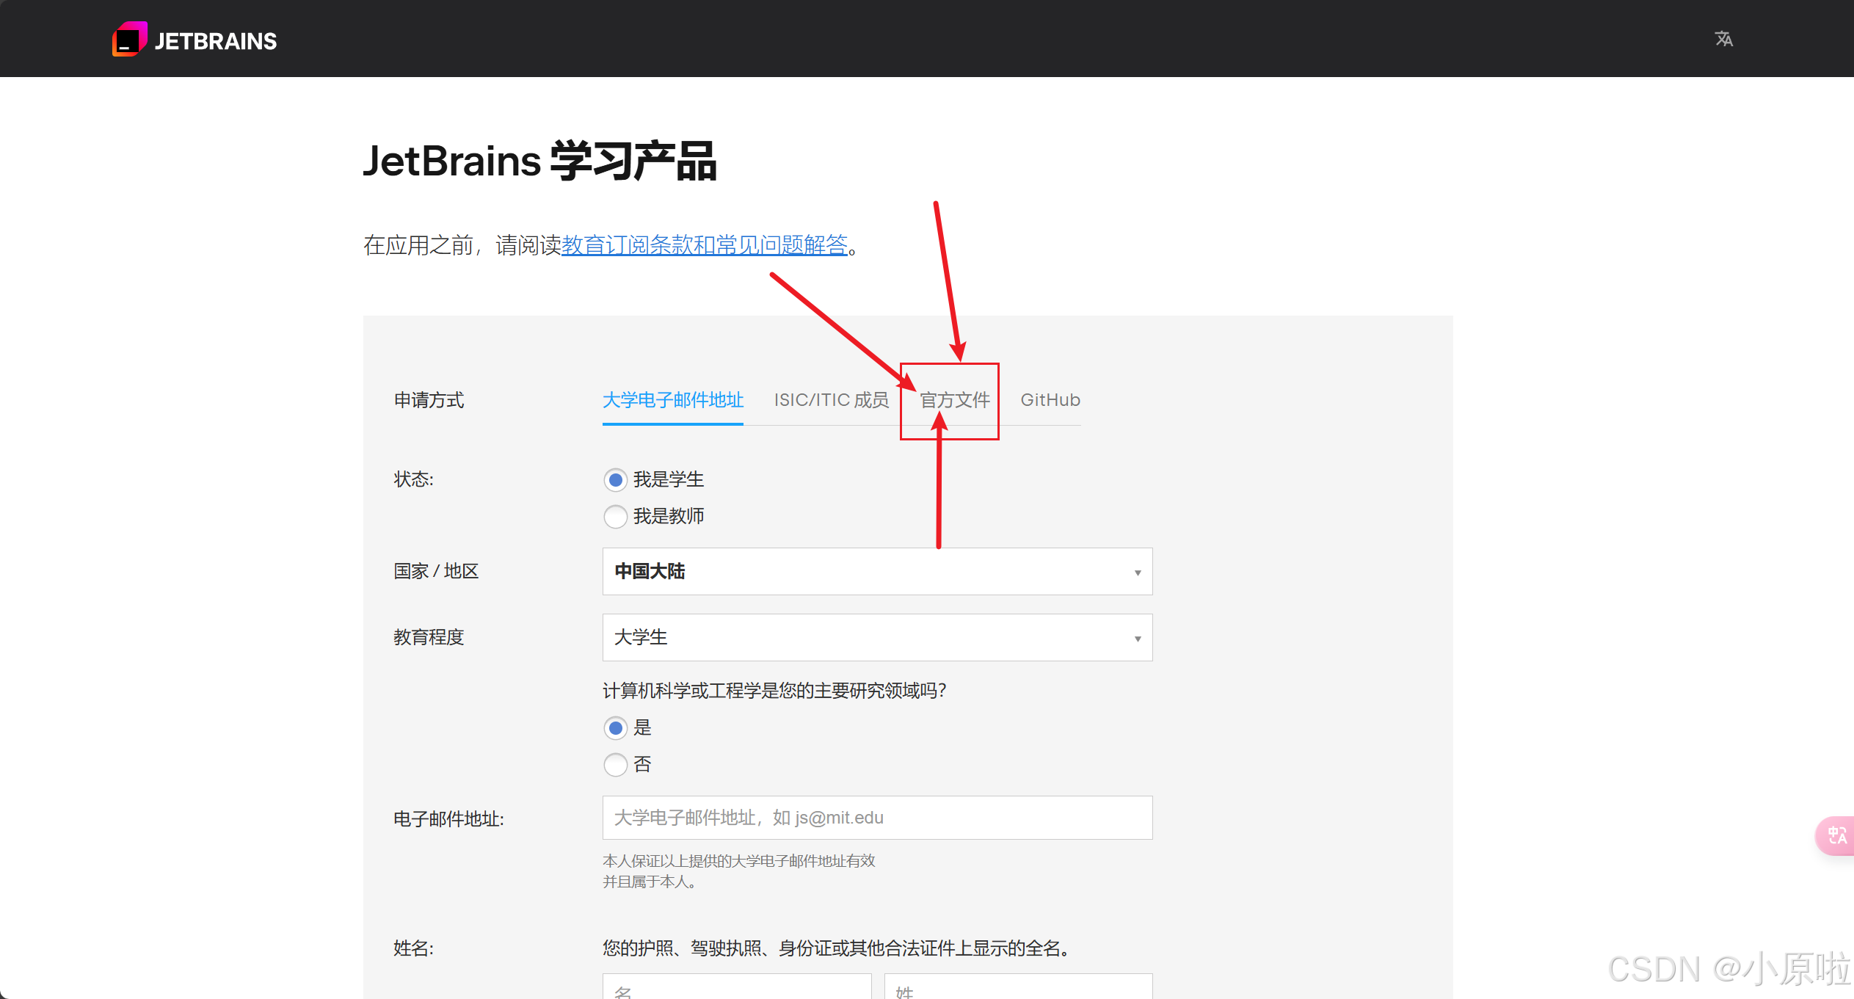
Task: Open the language switcher icon in header
Action: [1723, 39]
